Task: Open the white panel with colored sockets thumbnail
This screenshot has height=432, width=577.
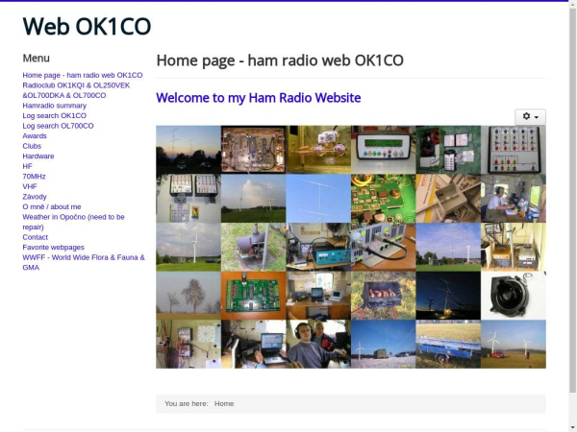Action: [514, 150]
